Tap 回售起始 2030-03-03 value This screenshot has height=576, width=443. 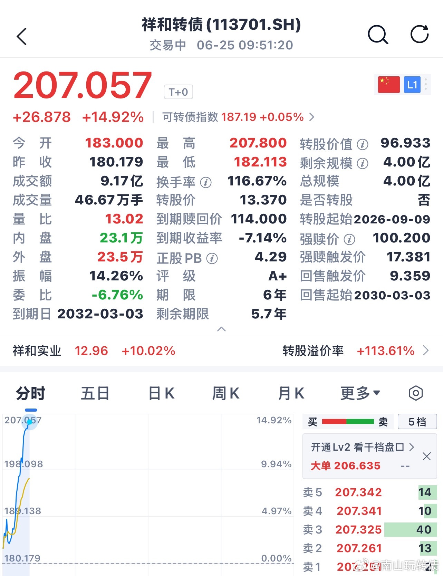point(392,295)
